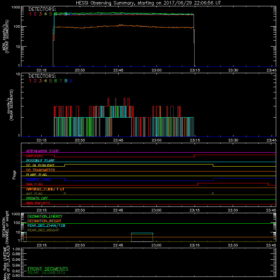Image resolution: width=280 pixels, height=280 pixels.
Task: Select detector number 9 in the rear segments legend
Action: coord(71,81)
